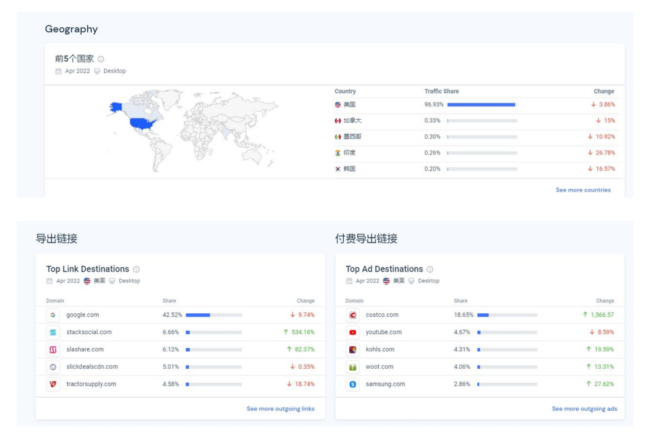Image resolution: width=655 pixels, height=435 pixels.
Task: Click 18.65% share value
Action: [464, 315]
